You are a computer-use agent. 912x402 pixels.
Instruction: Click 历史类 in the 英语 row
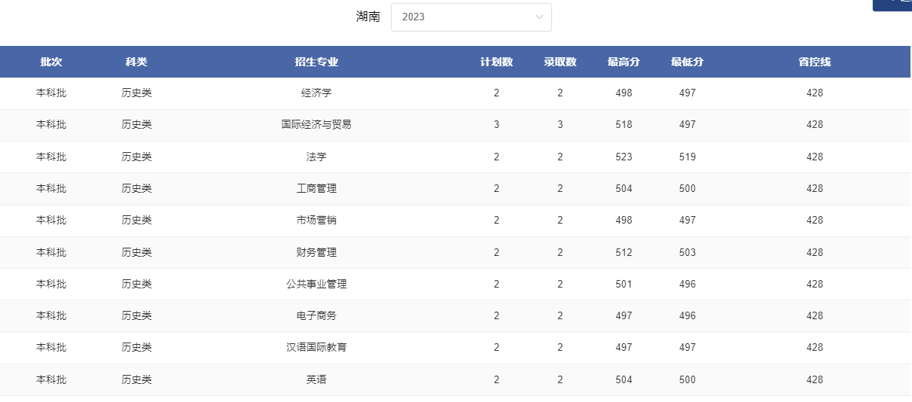click(x=136, y=379)
